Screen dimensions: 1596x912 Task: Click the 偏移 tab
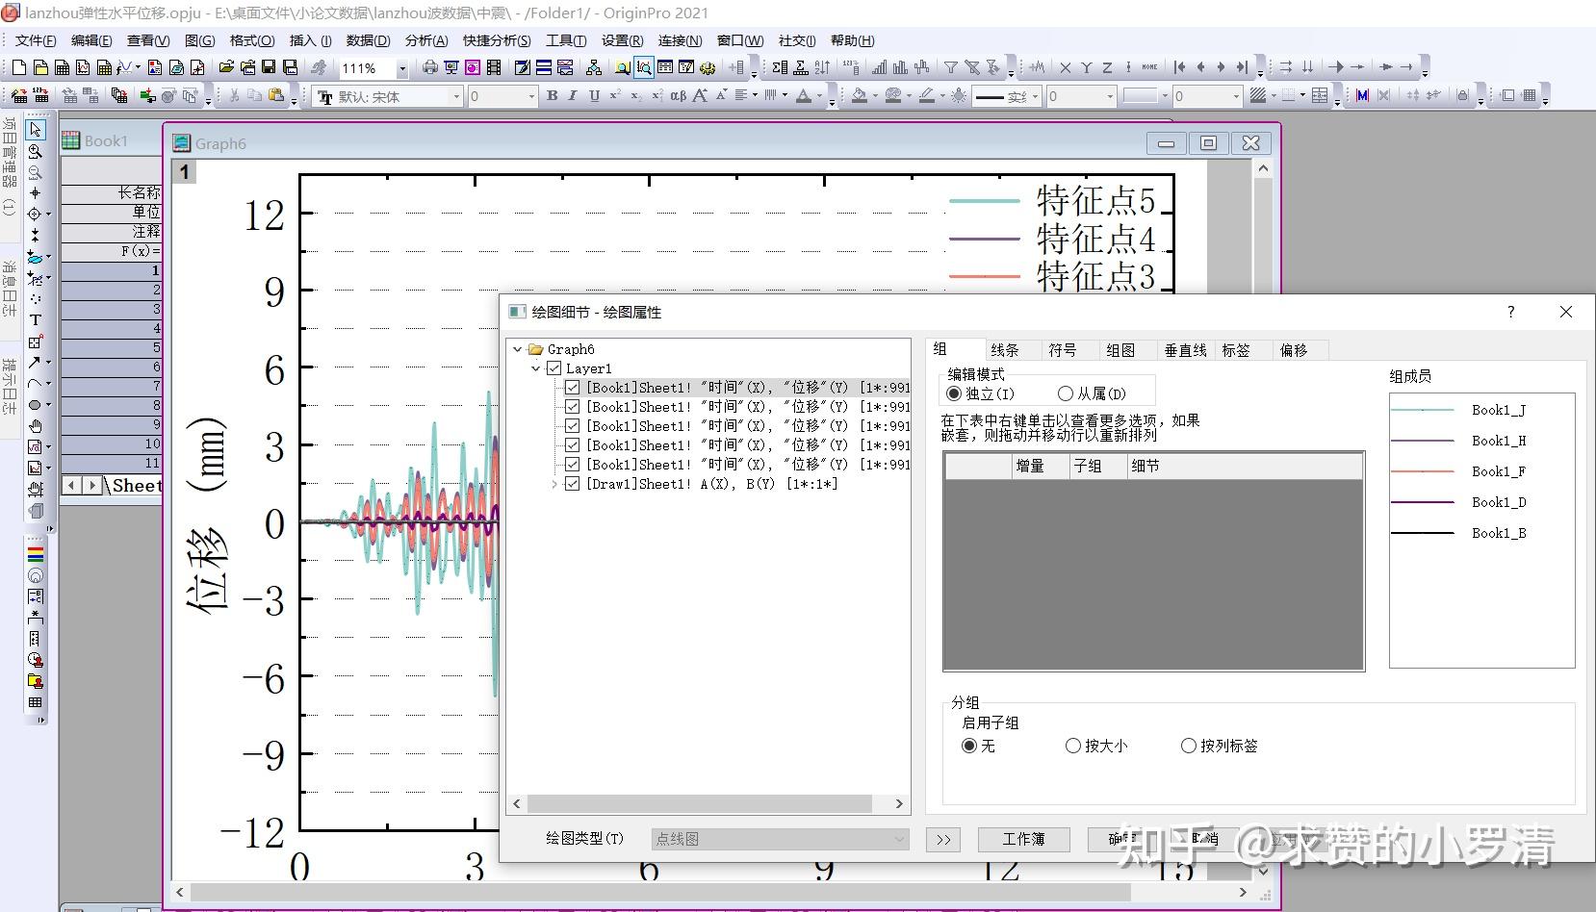pyautogui.click(x=1293, y=350)
